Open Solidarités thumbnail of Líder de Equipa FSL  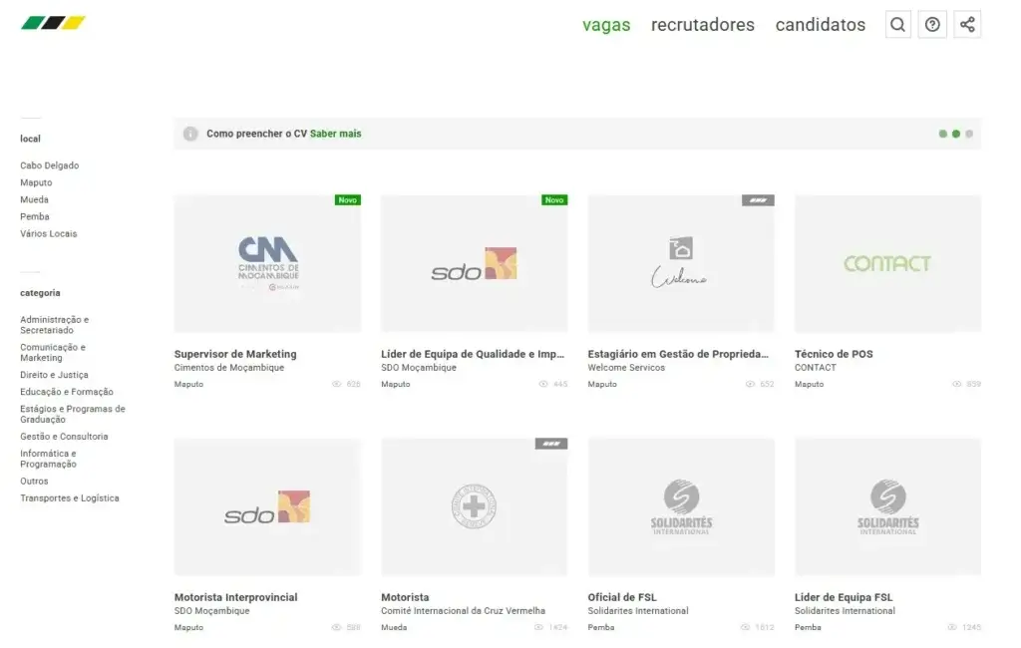(887, 507)
